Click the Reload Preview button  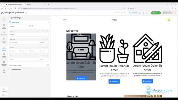point(120,13)
